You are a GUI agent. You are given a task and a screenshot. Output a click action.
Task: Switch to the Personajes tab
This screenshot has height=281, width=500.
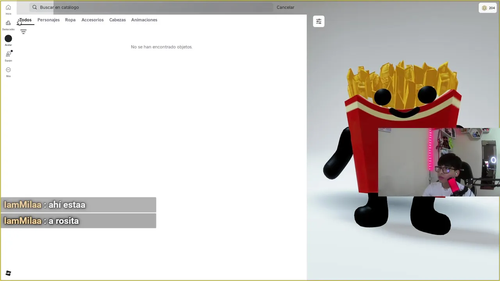point(48,20)
